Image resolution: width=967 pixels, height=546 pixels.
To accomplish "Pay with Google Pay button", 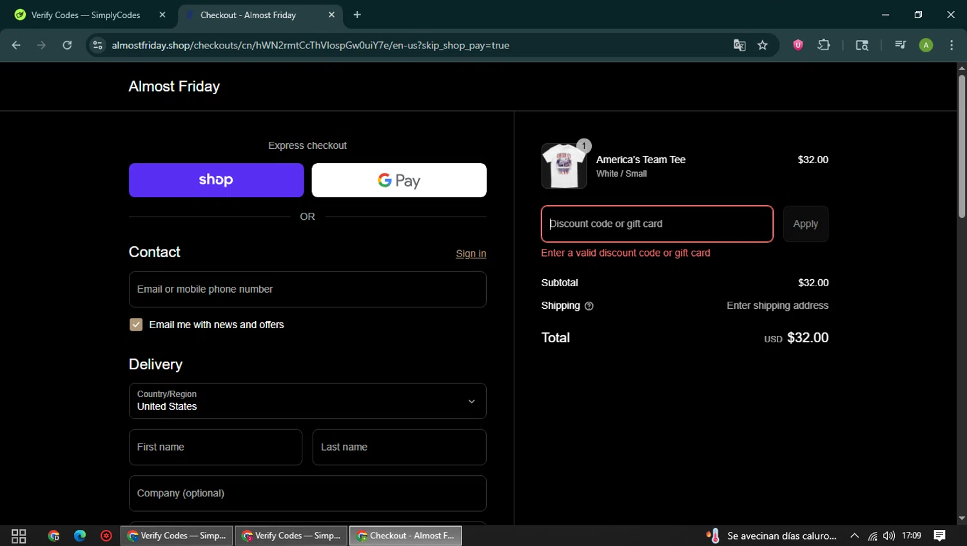I will coord(399,180).
